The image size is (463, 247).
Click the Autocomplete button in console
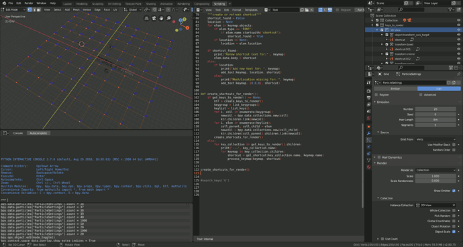[38, 133]
